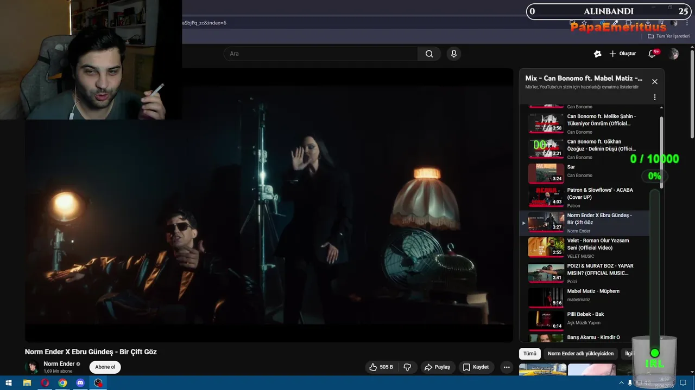Select the Tümü filter chip
Viewport: 695px width, 390px height.
pyautogui.click(x=529, y=354)
